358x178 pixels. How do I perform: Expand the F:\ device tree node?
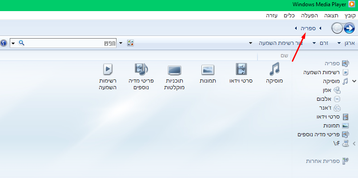click(354, 143)
